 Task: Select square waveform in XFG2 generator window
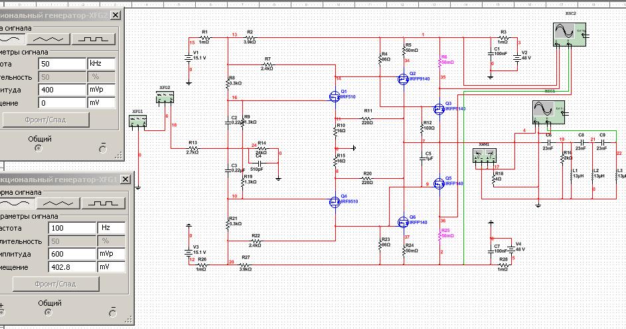pos(93,39)
